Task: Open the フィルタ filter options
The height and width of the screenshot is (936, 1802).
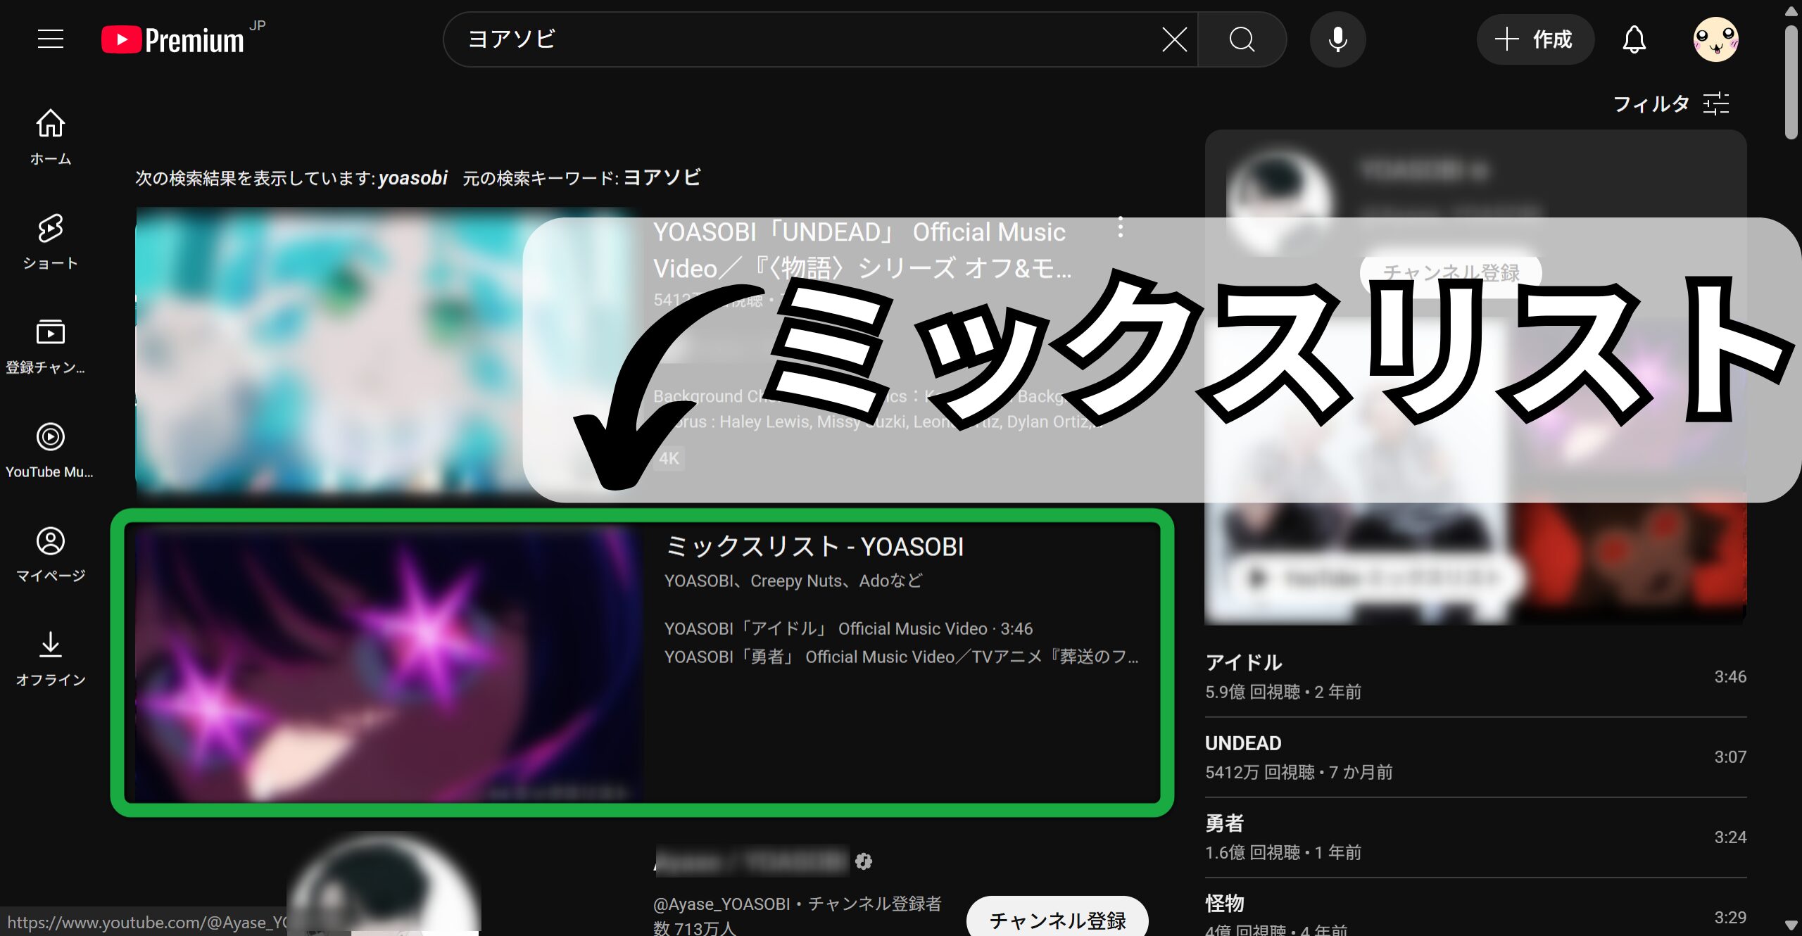Action: [1670, 104]
